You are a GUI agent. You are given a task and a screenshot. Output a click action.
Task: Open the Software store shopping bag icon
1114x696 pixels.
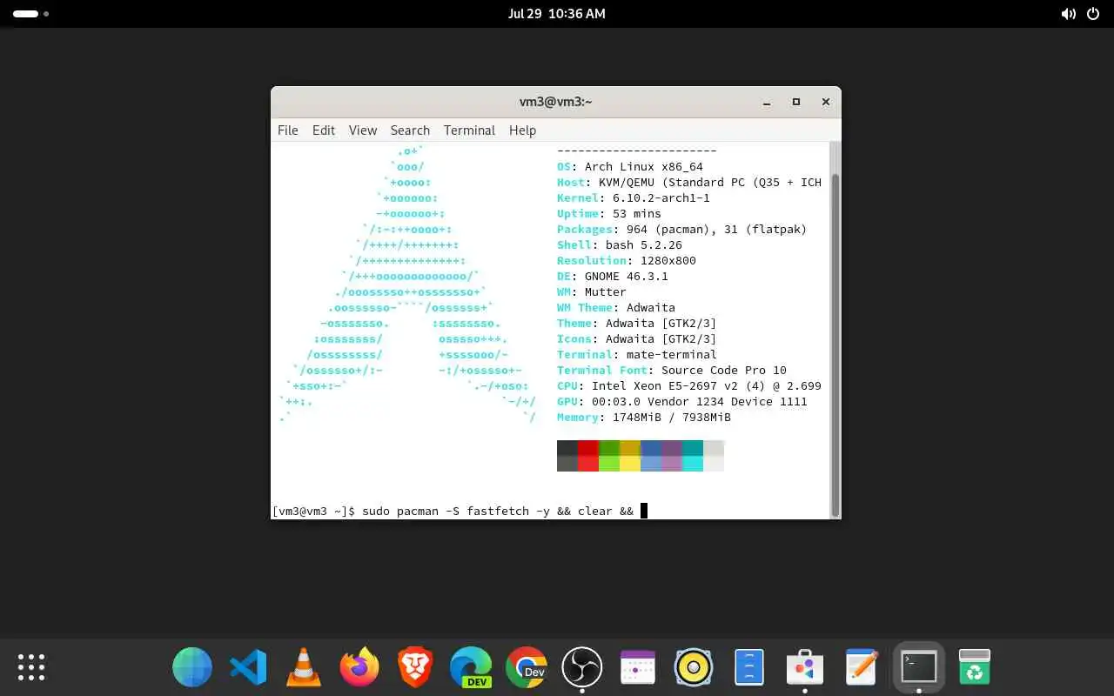pos(805,667)
